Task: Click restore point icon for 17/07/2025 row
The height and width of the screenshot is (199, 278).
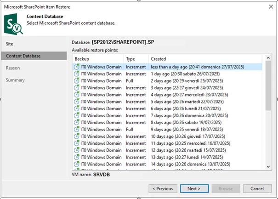Action: click(77, 136)
